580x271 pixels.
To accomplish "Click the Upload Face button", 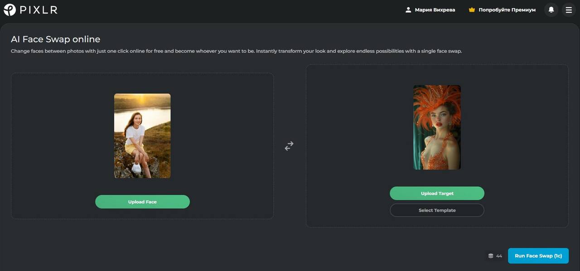I will (x=142, y=202).
